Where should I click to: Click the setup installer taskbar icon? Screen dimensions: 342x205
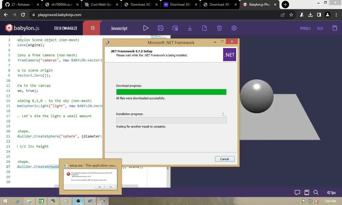[x=103, y=201]
